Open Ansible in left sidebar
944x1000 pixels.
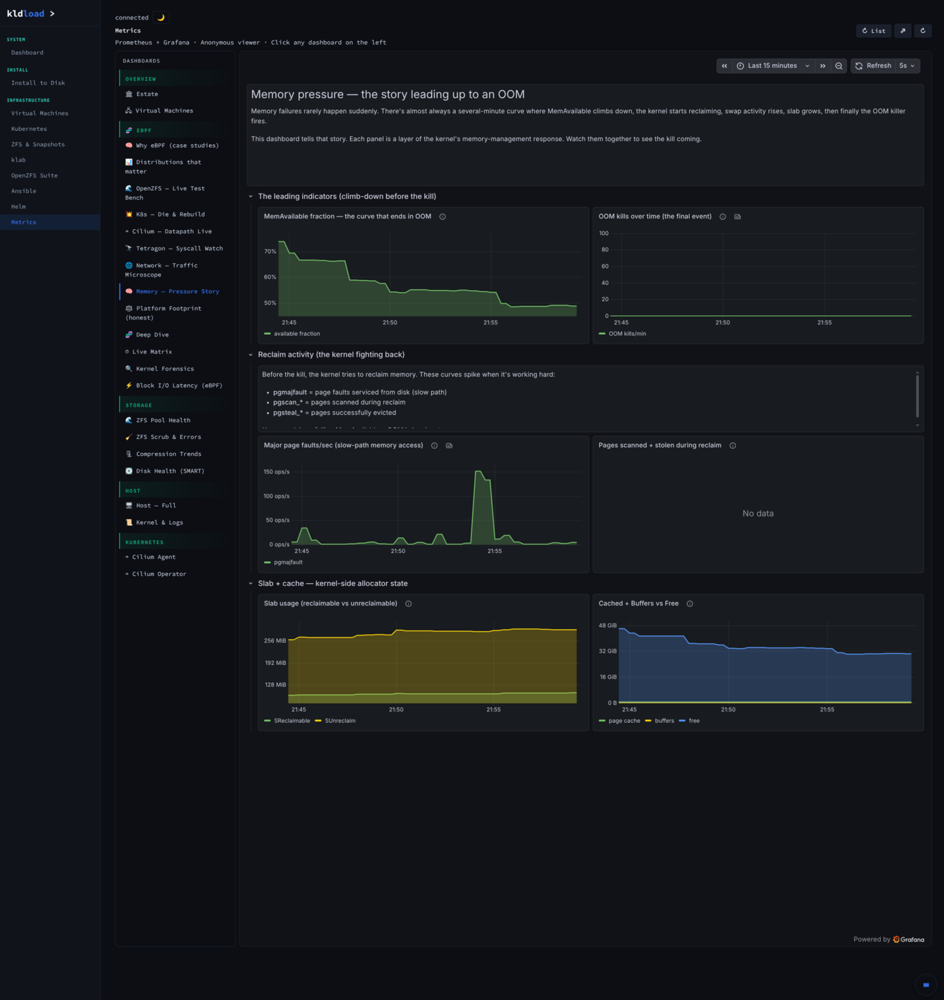50,191
